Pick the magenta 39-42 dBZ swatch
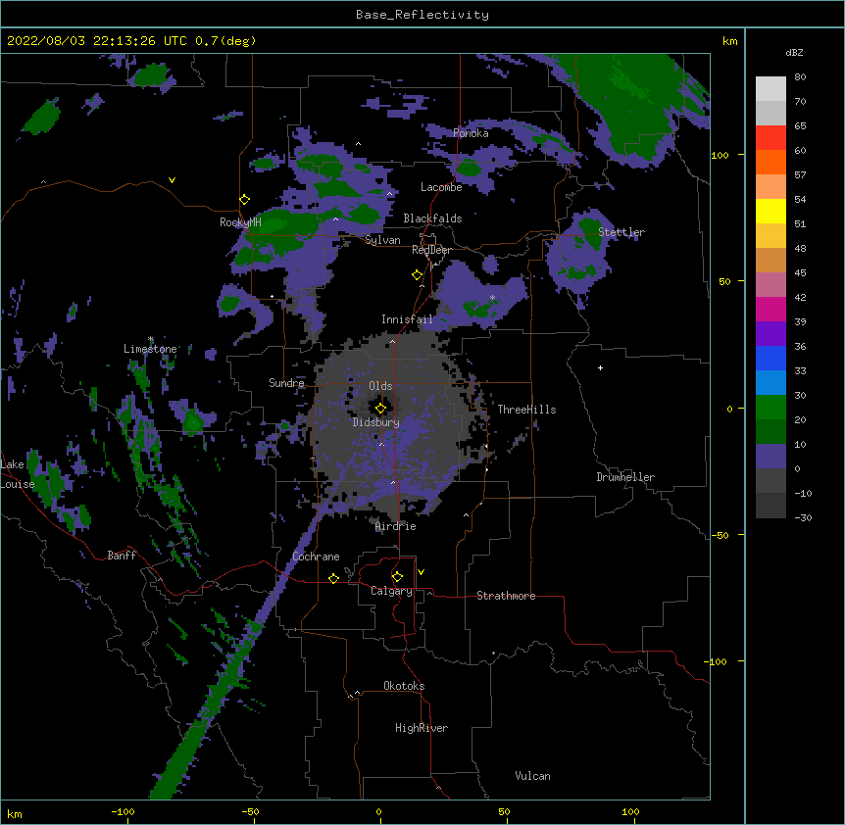Viewport: 845px width, 825px height. pyautogui.click(x=770, y=309)
